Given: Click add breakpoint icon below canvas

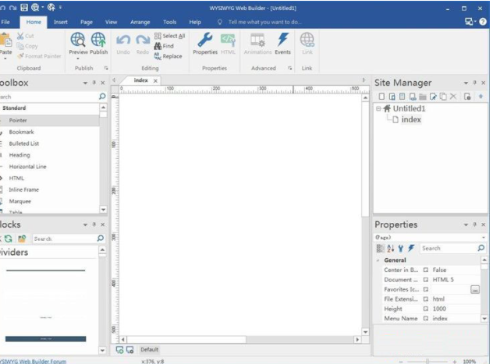Looking at the screenshot, I should (x=119, y=349).
